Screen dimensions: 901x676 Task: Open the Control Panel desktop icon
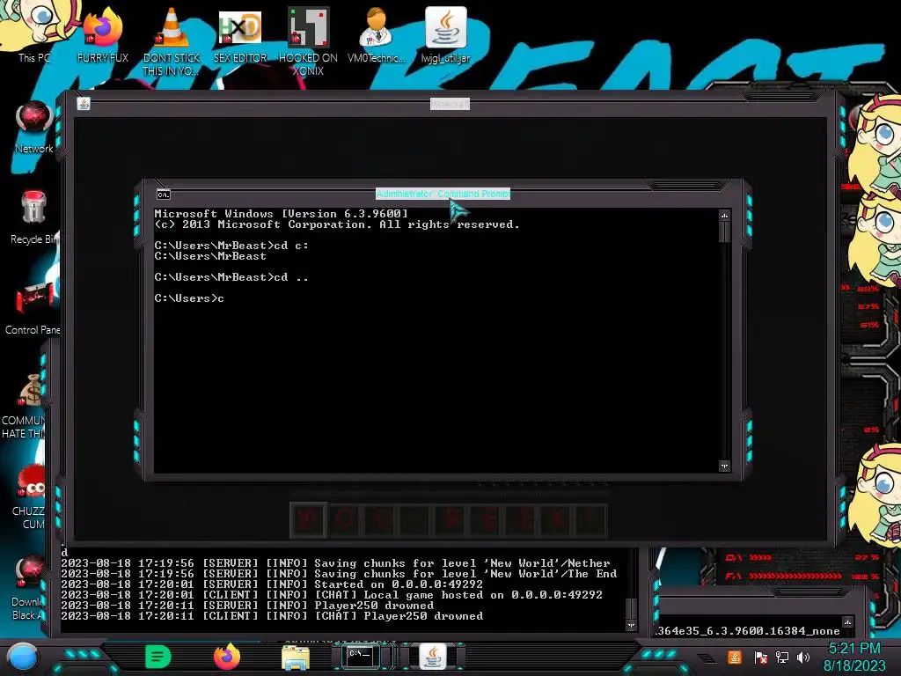coord(33,307)
